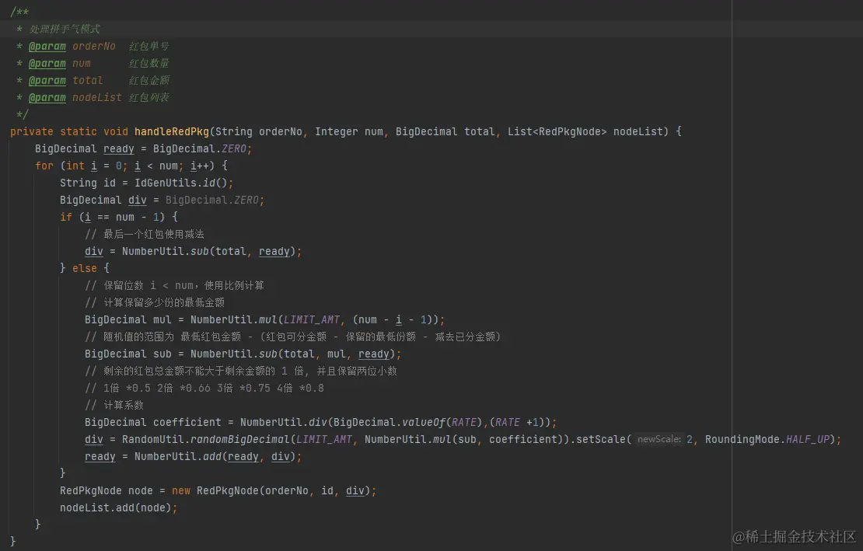The width and height of the screenshot is (863, 551).
Task: Click the BigDecimal div declaration line
Action: point(162,200)
